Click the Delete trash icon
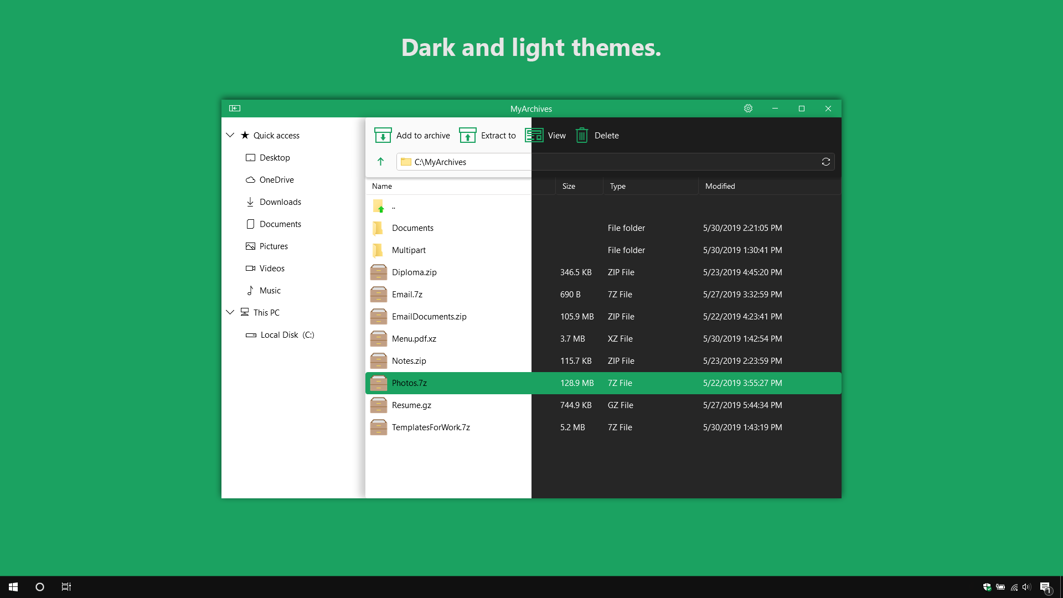This screenshot has height=598, width=1063. coord(581,136)
